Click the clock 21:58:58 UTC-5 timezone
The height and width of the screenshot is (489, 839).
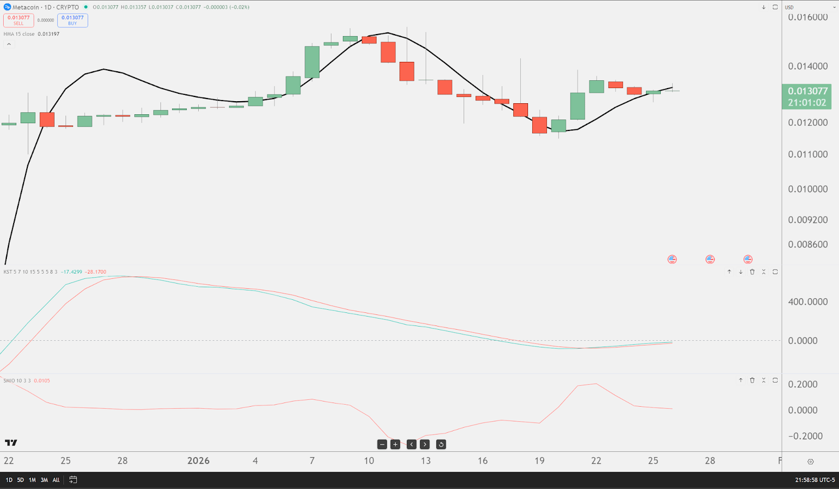[x=815, y=480]
